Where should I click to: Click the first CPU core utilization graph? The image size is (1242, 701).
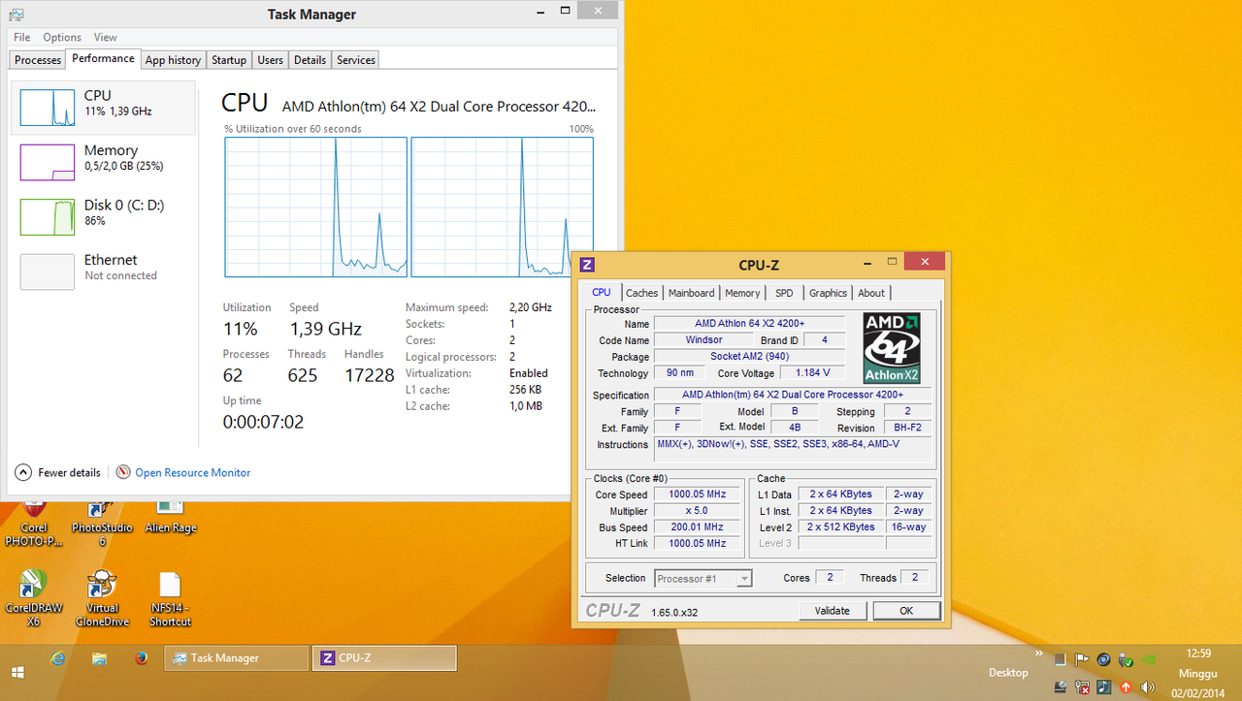[x=315, y=207]
